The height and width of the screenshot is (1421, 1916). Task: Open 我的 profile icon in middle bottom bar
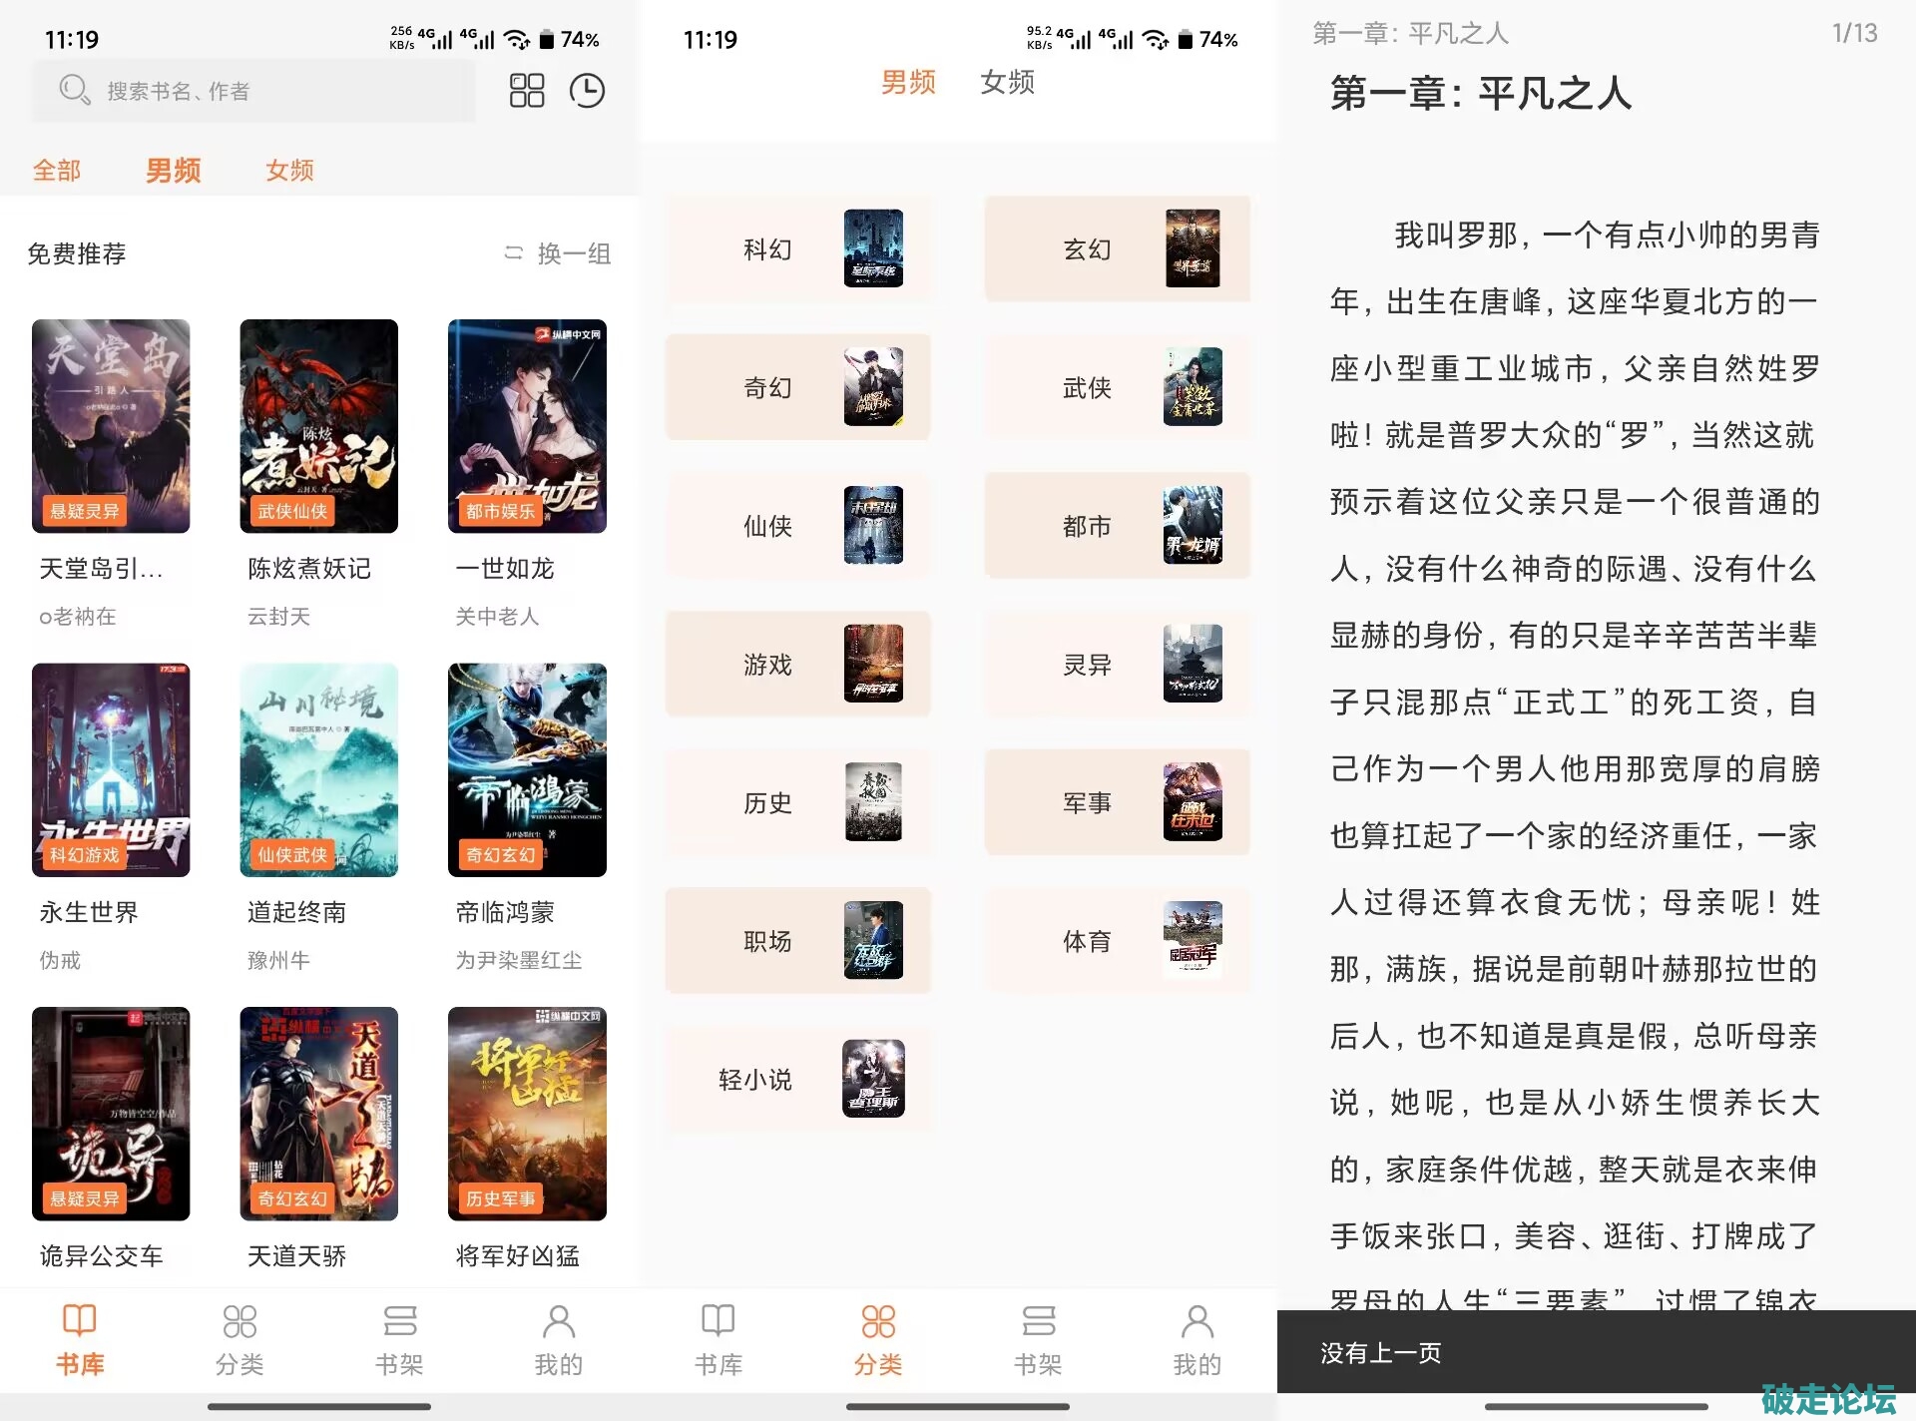pyautogui.click(x=1197, y=1321)
